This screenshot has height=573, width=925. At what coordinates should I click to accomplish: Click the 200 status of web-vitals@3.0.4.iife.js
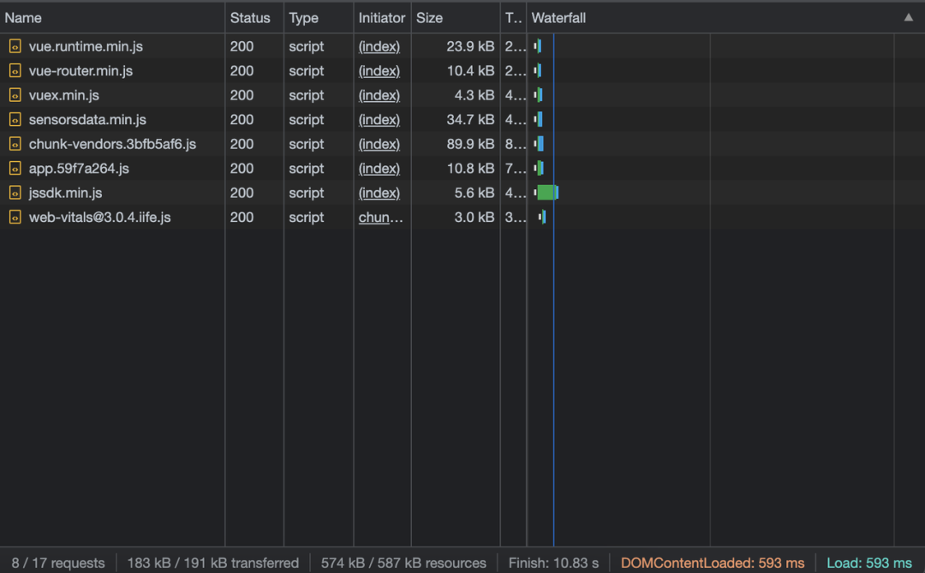coord(242,218)
